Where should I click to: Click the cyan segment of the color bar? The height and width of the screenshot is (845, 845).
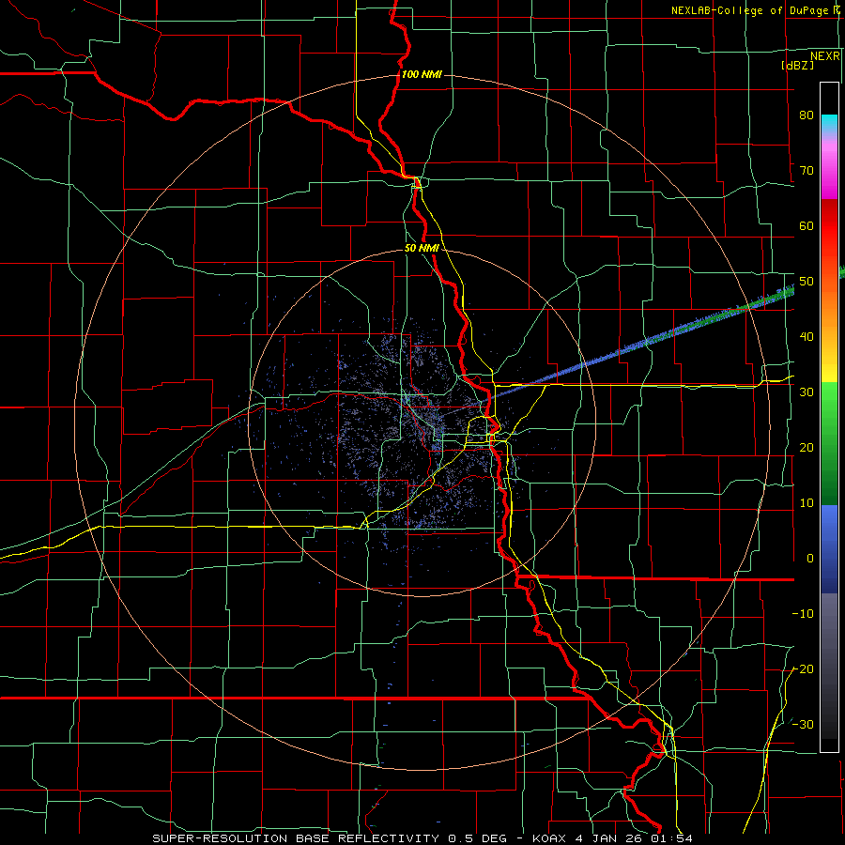point(829,124)
